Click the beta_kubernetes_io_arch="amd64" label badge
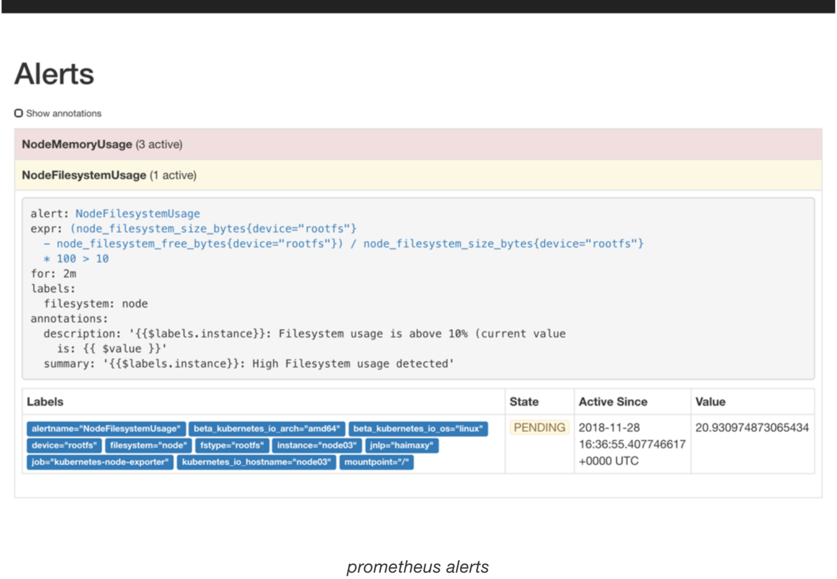 point(267,428)
